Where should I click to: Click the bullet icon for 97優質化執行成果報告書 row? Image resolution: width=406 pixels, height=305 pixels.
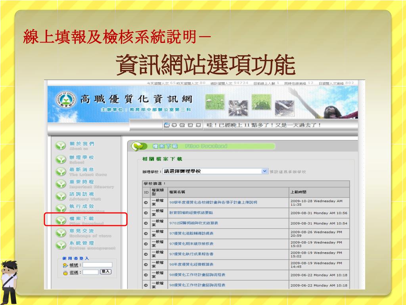pyautogui.click(x=146, y=255)
